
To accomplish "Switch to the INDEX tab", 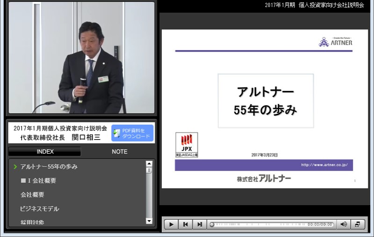I will click(x=45, y=151).
